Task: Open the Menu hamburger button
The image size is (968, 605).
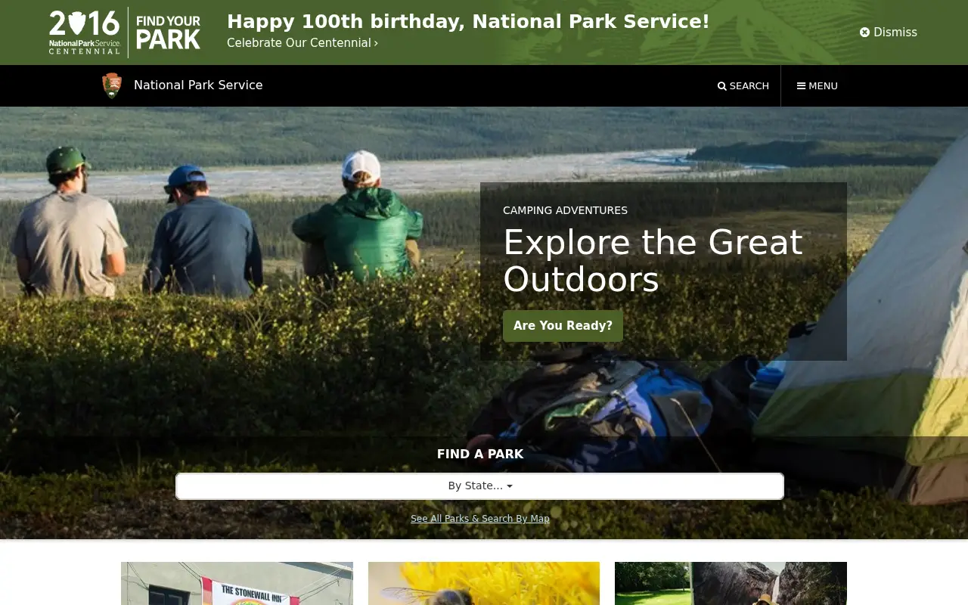Action: pos(818,86)
